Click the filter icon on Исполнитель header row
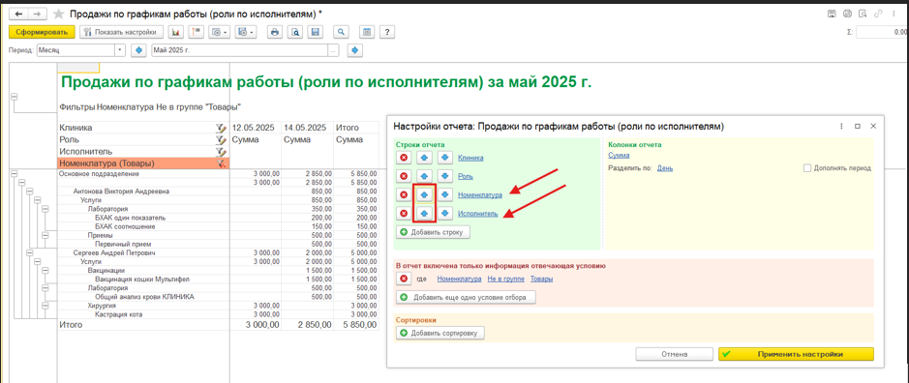The height and width of the screenshot is (383, 909). point(220,152)
